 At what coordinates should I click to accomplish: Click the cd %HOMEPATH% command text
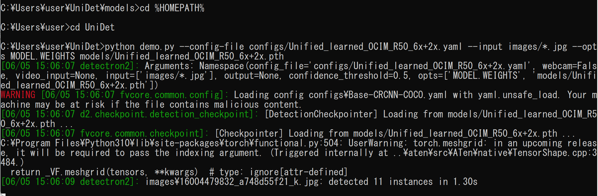[172, 8]
